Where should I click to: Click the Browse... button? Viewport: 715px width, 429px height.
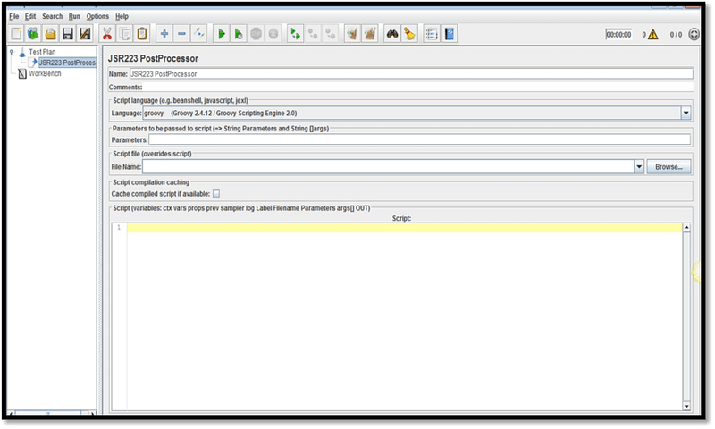pos(669,166)
